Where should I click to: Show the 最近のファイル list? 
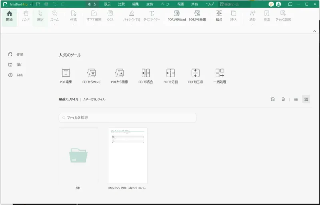point(68,99)
